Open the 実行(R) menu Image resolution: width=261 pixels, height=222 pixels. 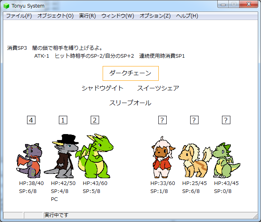tap(88, 16)
